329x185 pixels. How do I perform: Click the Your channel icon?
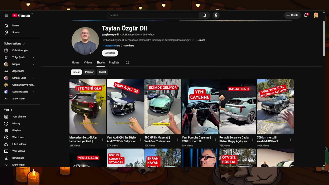point(6,117)
